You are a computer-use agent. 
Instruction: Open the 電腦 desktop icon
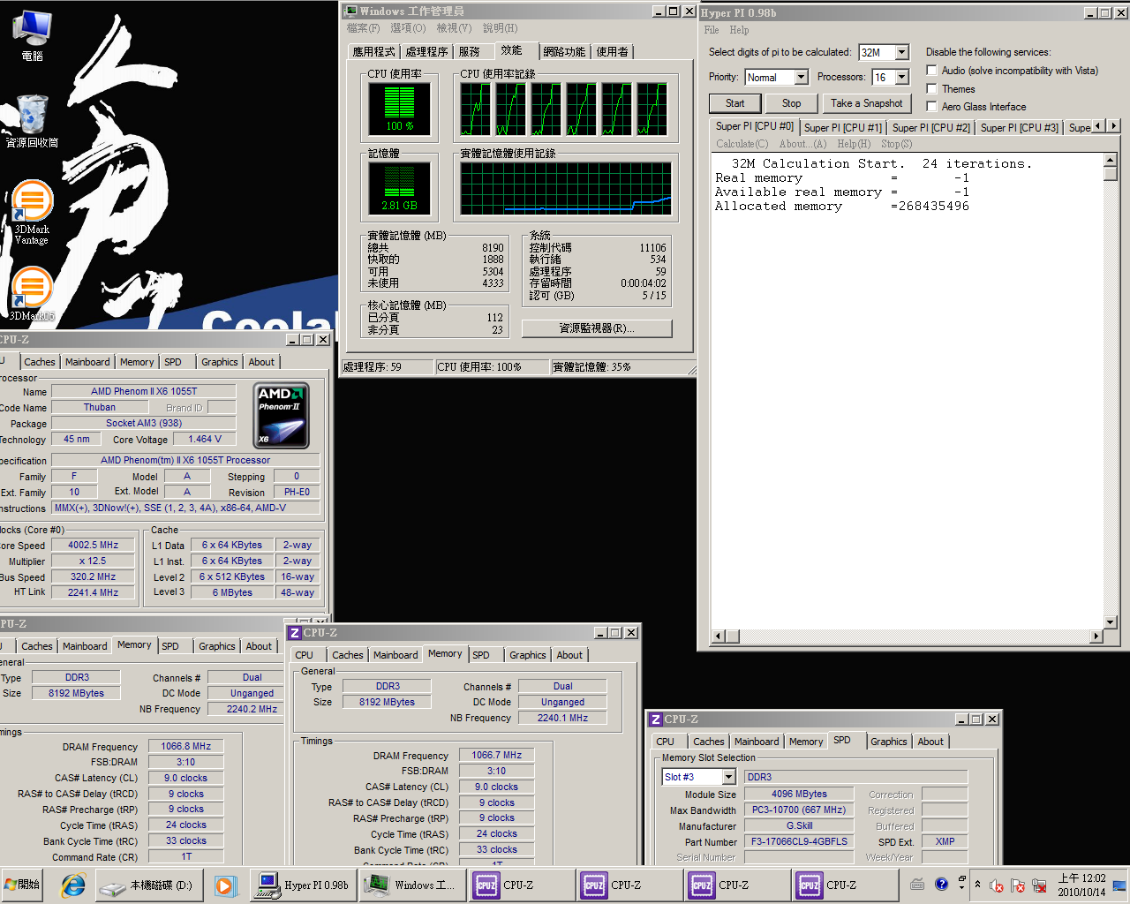tap(32, 35)
